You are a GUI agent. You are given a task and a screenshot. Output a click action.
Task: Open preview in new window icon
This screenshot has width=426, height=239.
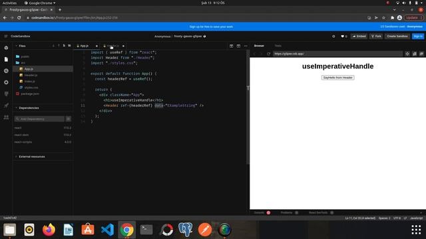(x=415, y=54)
